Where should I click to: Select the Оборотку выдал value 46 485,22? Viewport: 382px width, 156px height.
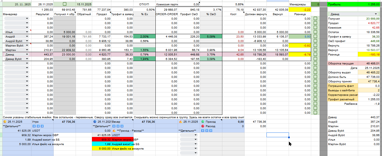click(369, 73)
